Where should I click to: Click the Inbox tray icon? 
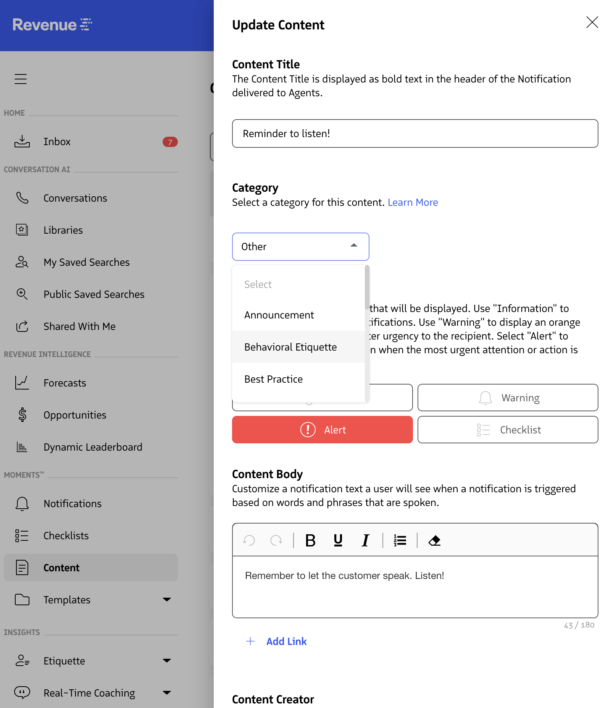(x=22, y=141)
